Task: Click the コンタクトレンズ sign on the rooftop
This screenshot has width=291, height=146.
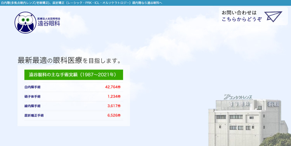Action: 238,97
